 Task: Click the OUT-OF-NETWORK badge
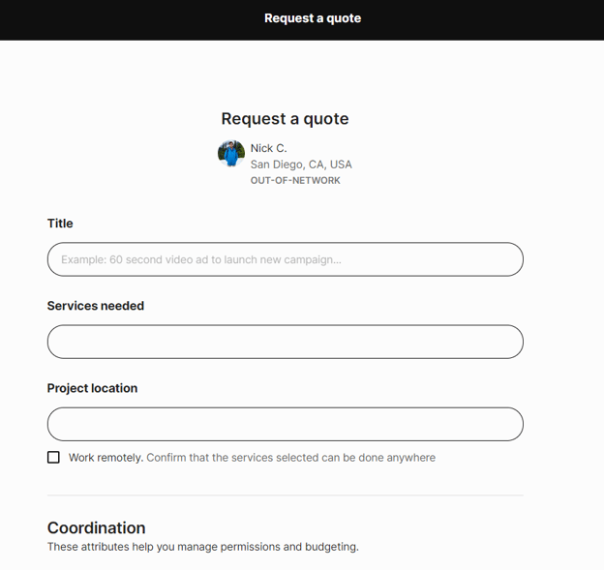click(x=295, y=180)
